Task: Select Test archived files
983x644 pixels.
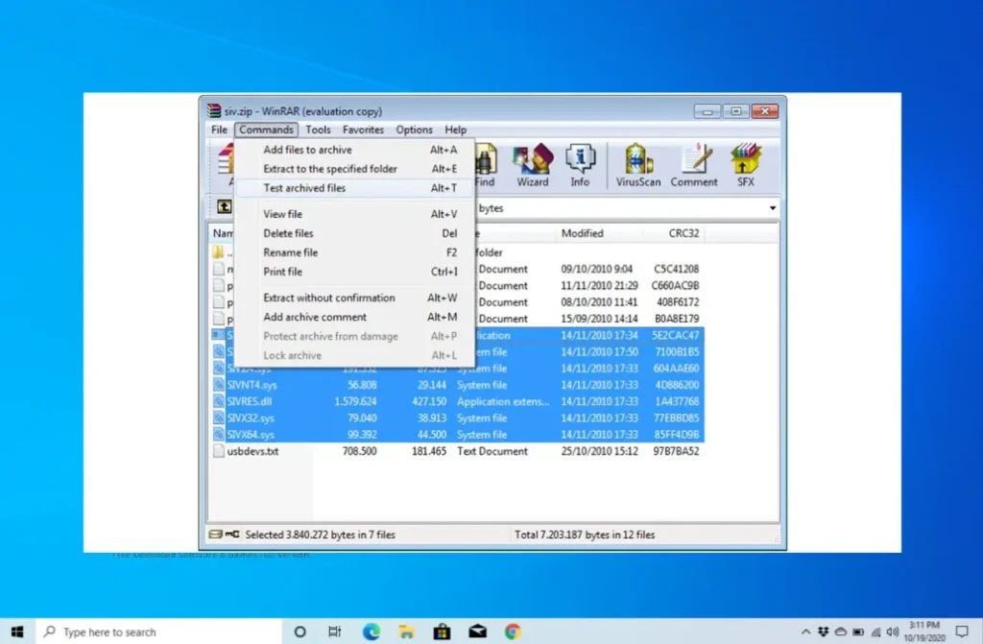Action: click(307, 187)
